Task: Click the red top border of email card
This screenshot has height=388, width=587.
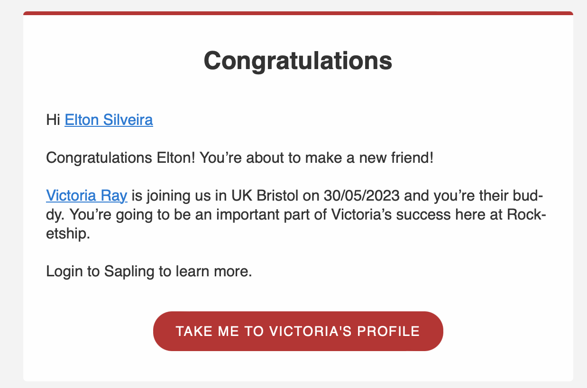Action: pyautogui.click(x=298, y=13)
